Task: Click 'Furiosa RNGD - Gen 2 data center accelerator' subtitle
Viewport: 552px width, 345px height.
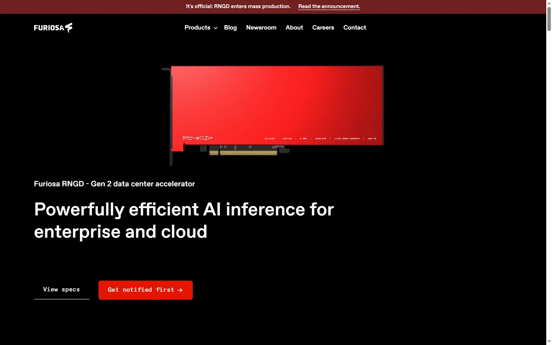Action: 114,184
